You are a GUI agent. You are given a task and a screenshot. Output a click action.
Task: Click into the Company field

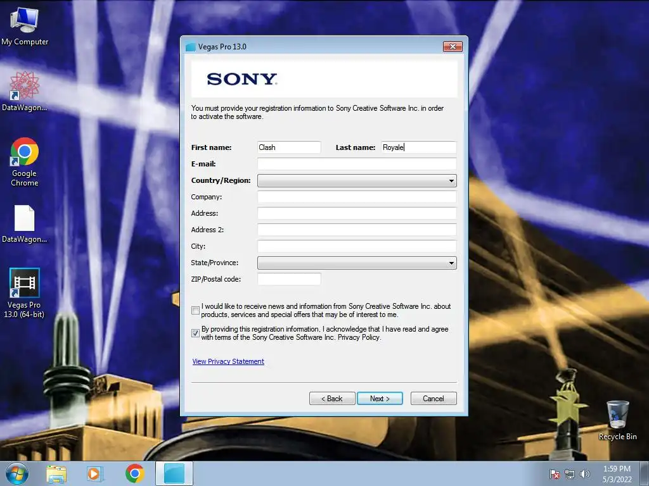click(x=357, y=197)
